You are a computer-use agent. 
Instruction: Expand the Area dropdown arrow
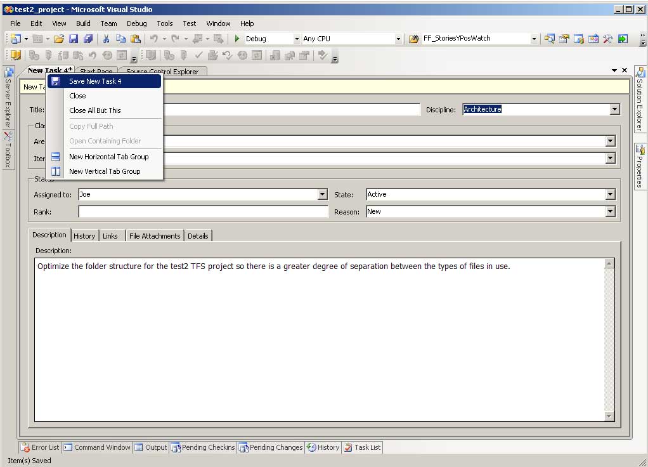[610, 141]
